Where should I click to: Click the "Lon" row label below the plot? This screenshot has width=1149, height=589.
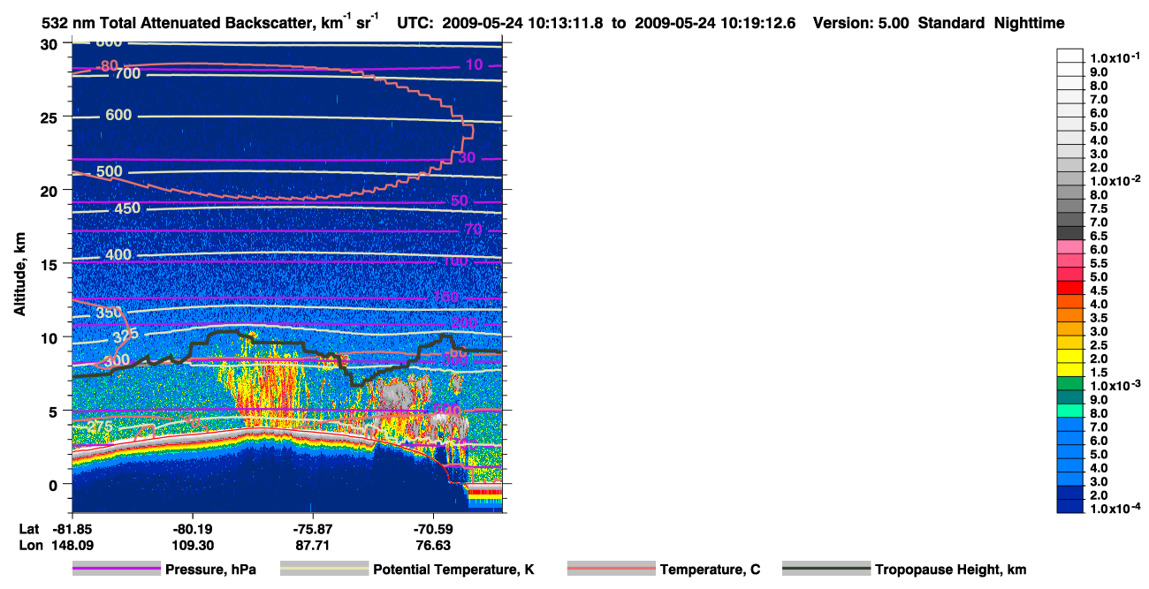(x=30, y=546)
